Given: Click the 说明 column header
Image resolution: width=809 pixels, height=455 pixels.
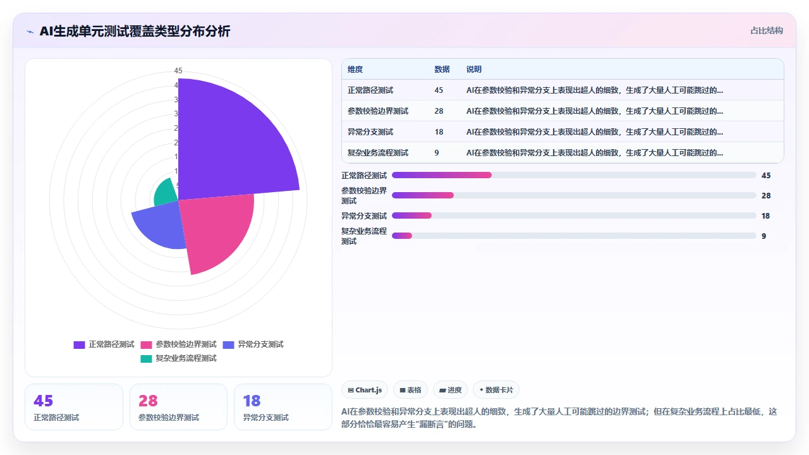Looking at the screenshot, I should [474, 70].
